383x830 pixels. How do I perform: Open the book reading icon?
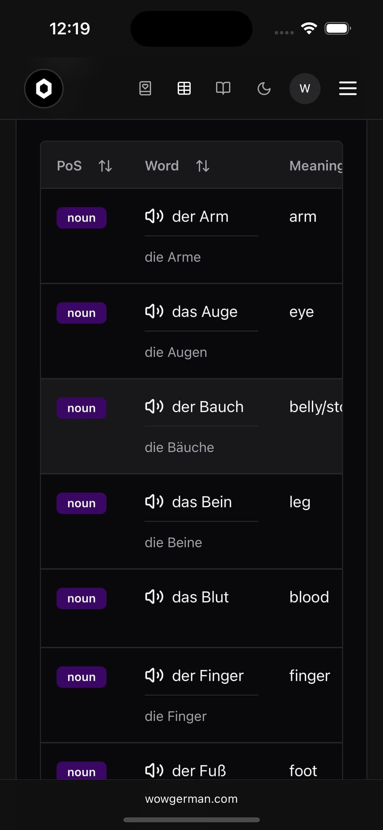point(223,88)
